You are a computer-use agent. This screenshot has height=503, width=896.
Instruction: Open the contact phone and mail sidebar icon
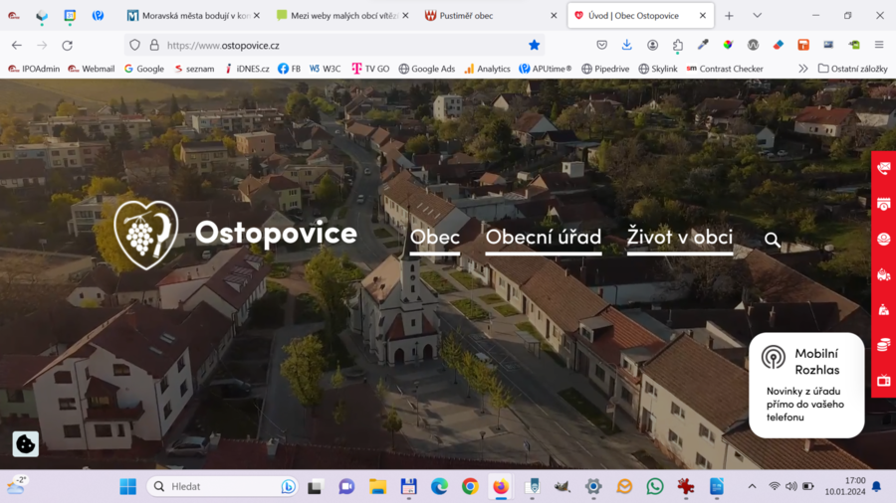point(883,169)
